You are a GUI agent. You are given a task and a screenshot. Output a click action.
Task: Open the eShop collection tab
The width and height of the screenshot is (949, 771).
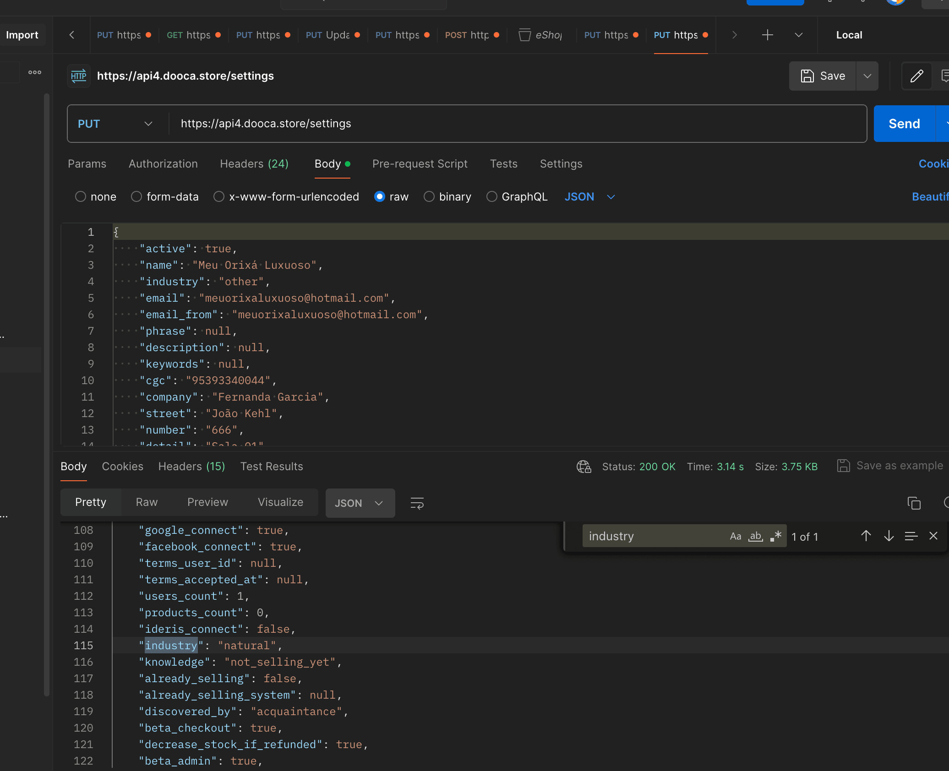(540, 35)
